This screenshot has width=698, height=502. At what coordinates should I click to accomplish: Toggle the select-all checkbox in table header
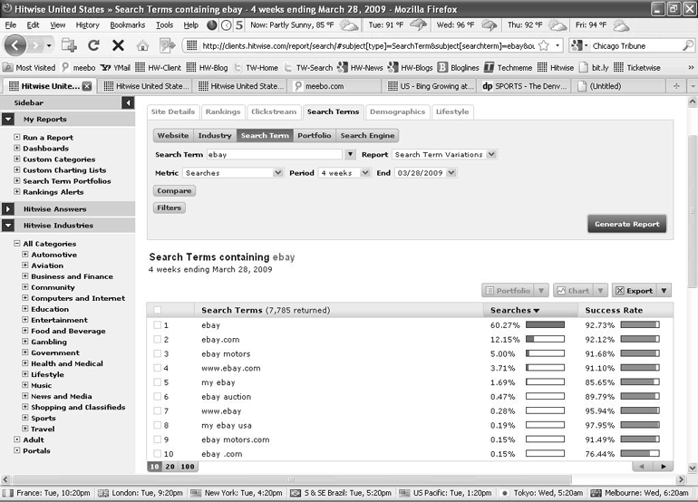[x=157, y=310]
